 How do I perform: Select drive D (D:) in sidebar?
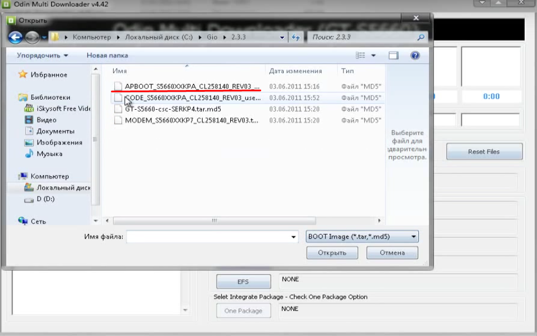click(x=45, y=199)
